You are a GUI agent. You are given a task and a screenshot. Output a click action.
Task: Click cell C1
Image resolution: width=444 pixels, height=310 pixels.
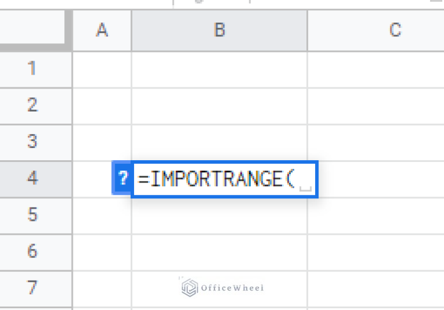[x=376, y=69]
